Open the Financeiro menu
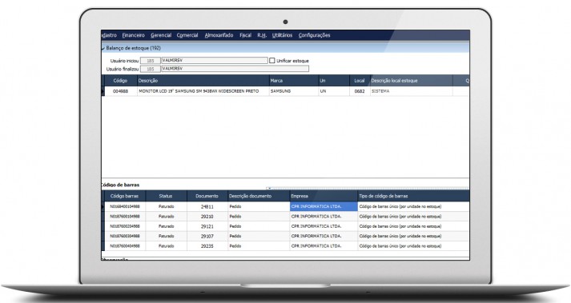The image size is (571, 303). click(133, 35)
